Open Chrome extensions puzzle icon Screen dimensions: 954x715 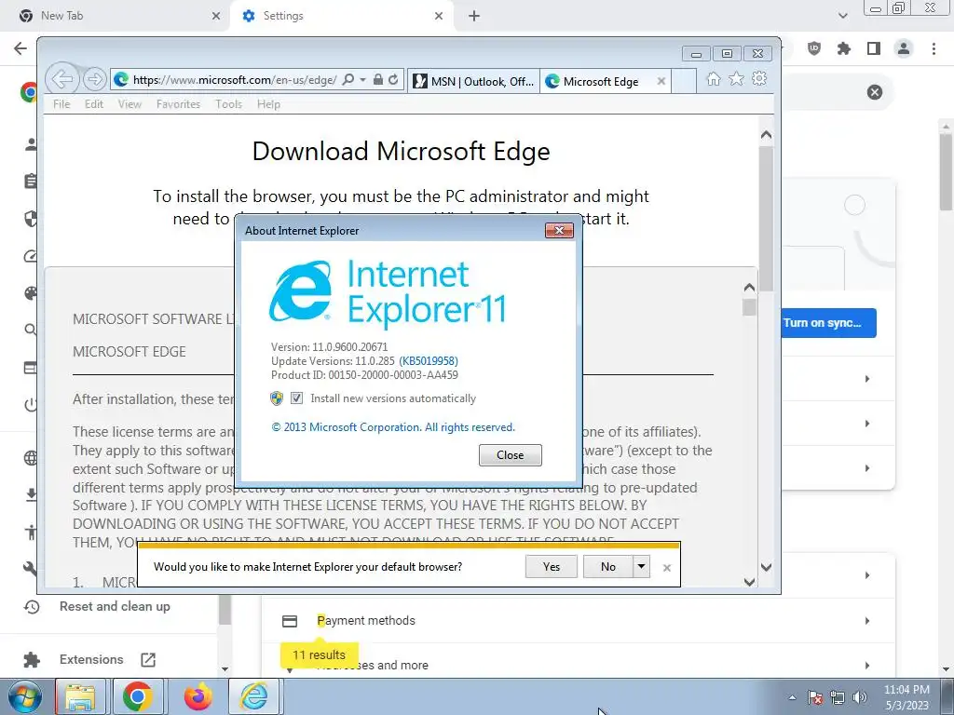tap(844, 48)
